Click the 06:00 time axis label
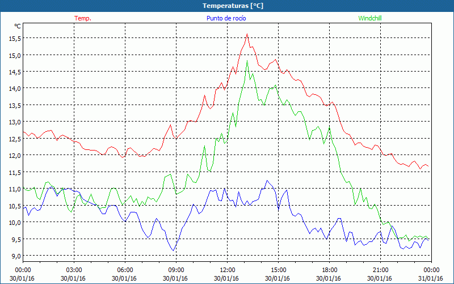Image resolution: width=454 pixels, height=284 pixels. (125, 270)
